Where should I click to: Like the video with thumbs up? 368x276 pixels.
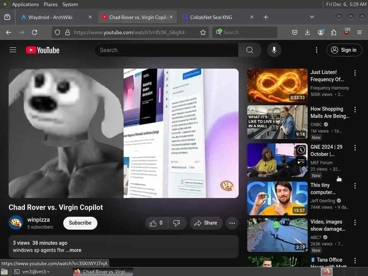point(157,223)
